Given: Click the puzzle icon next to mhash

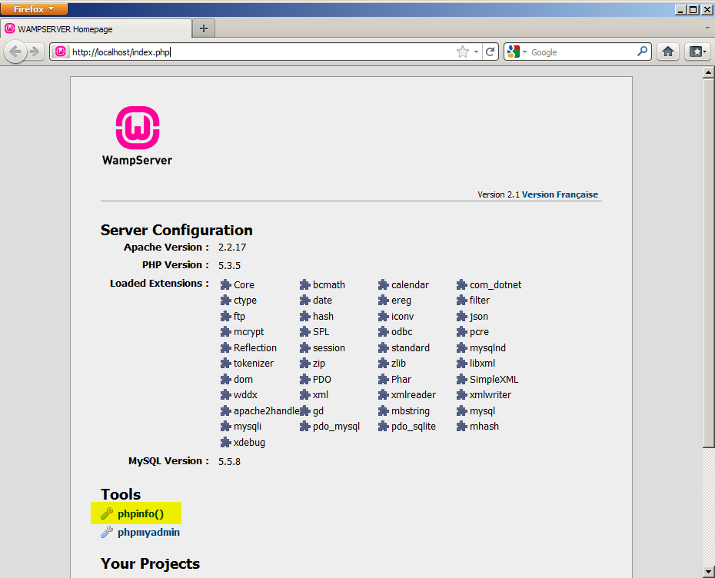Looking at the screenshot, I should click(x=462, y=427).
